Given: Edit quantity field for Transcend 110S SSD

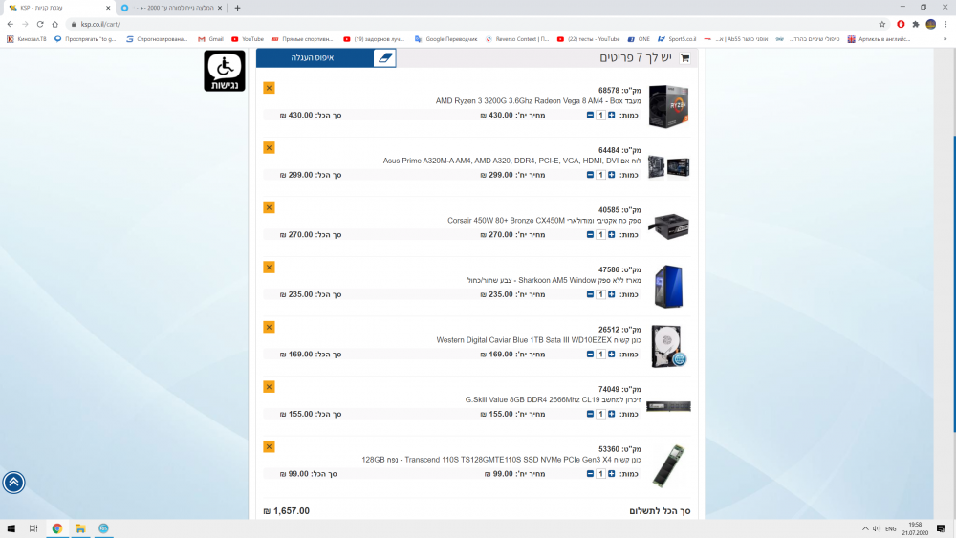Looking at the screenshot, I should [600, 473].
